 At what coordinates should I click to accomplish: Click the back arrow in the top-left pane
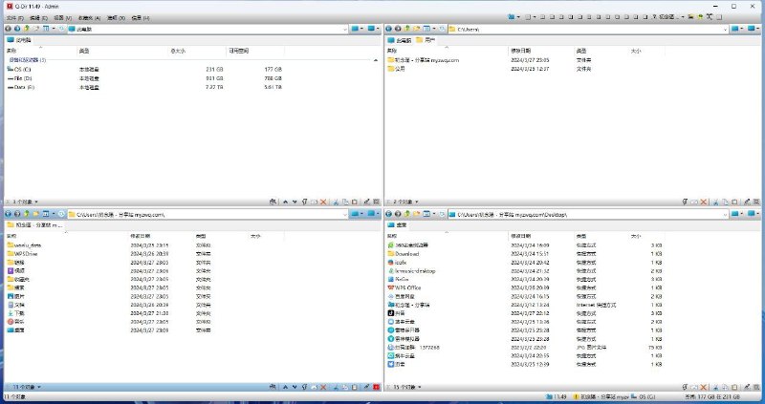[x=8, y=29]
